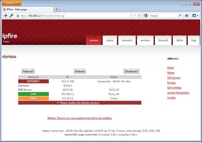The image size is (202, 142).
Task: Open the status menu tab
Action: pyautogui.click(x=110, y=40)
